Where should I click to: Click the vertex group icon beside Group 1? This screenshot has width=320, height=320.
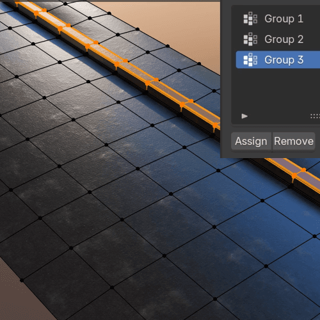click(250, 19)
